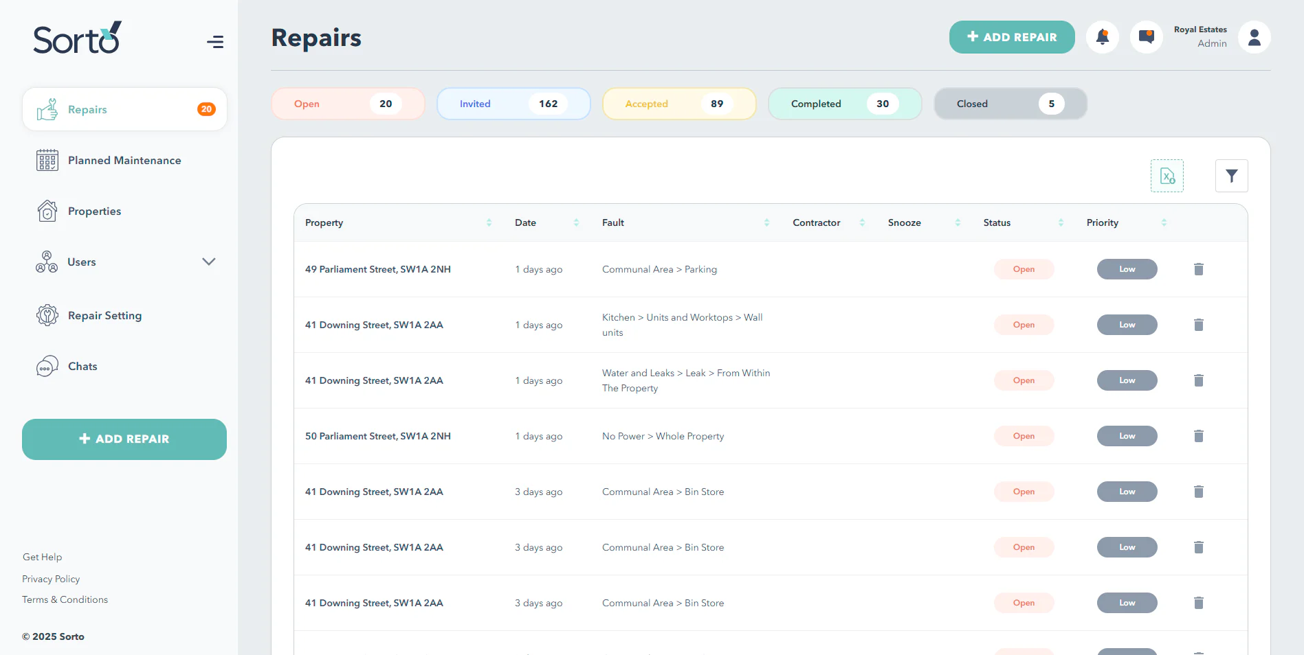Click the Repairs thumbs-up icon in sidebar

pos(47,109)
